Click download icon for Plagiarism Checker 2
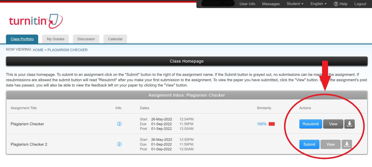This screenshot has width=372, height=167. click(347, 144)
